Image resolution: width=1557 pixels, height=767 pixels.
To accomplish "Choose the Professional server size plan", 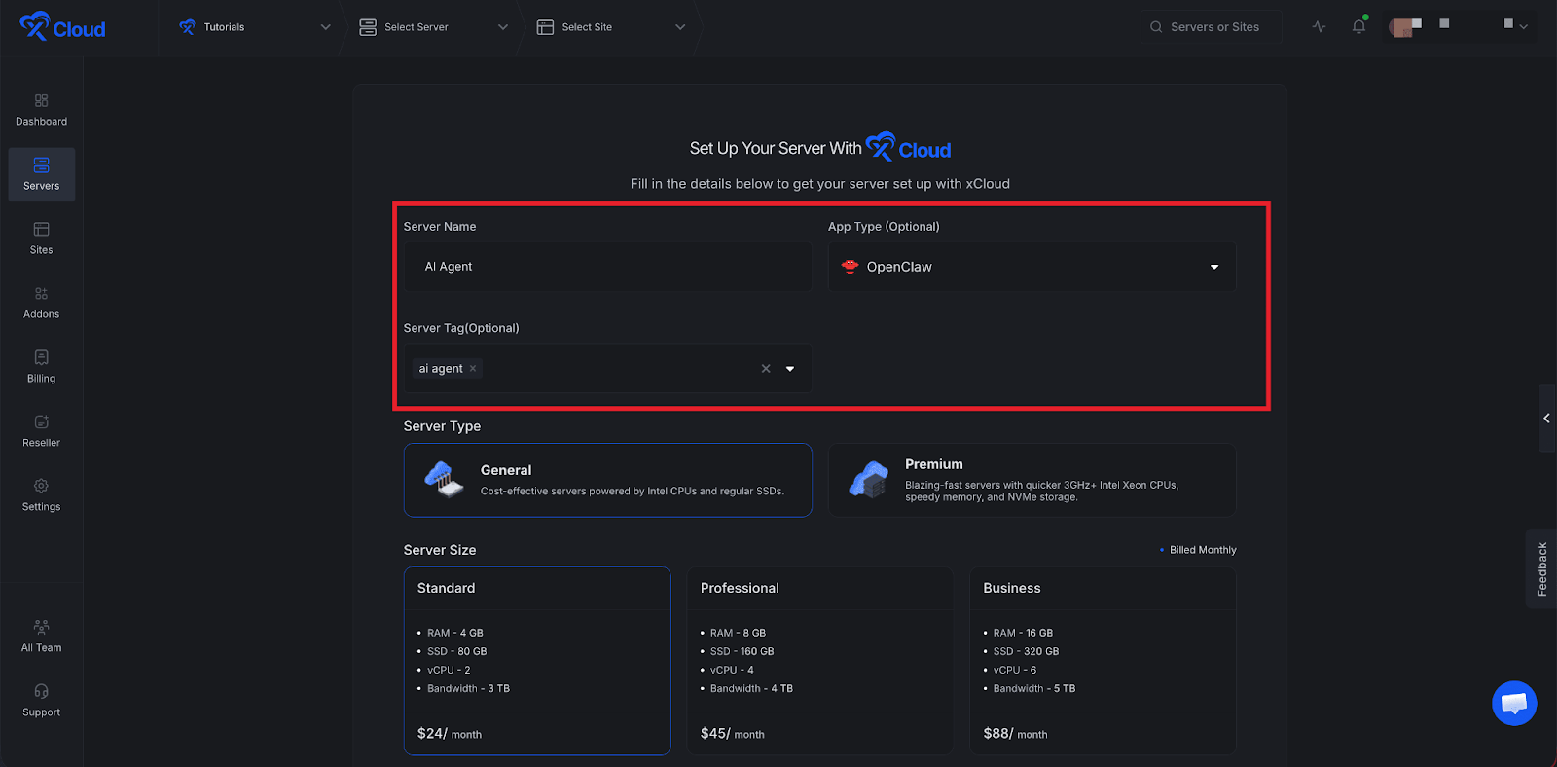I will 819,660.
